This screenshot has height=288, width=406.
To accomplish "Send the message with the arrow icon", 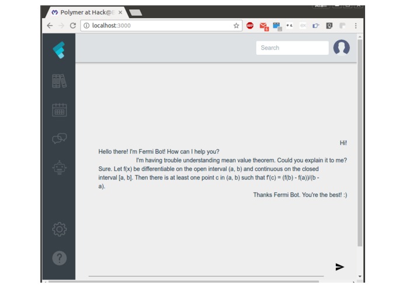I will click(x=339, y=267).
